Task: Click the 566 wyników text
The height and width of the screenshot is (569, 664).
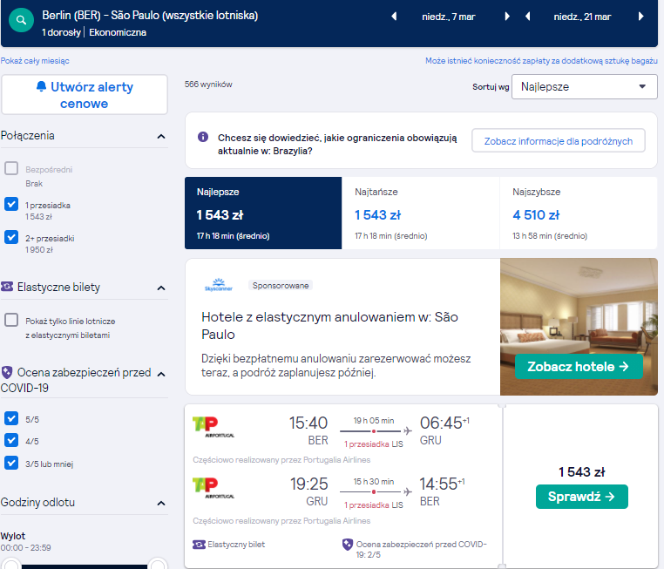Action: pyautogui.click(x=208, y=85)
